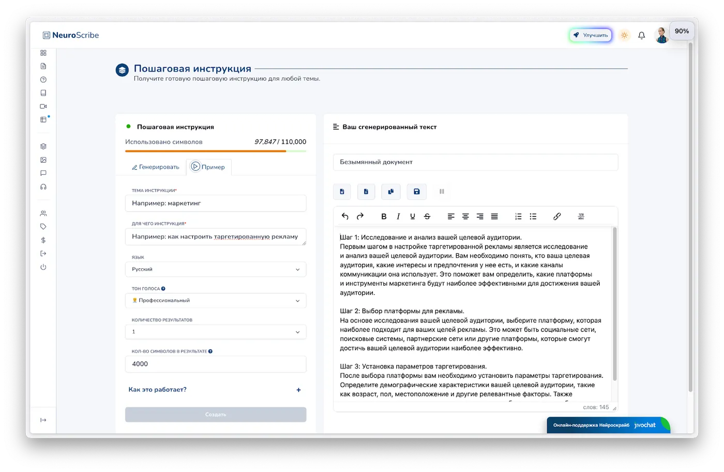Image resolution: width=724 pixels, height=472 pixels.
Task: Switch to the Пример tab
Action: point(208,167)
